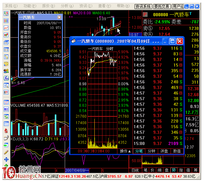The image size is (207, 182).
Task: Open the 资讯(I) menu
Action: (86, 6)
